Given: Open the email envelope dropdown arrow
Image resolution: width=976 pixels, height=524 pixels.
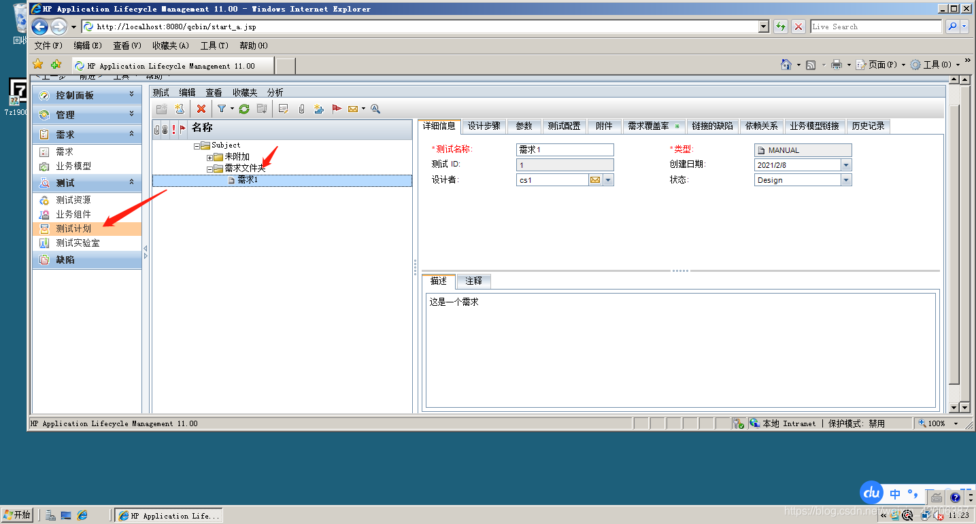Looking at the screenshot, I should (363, 109).
